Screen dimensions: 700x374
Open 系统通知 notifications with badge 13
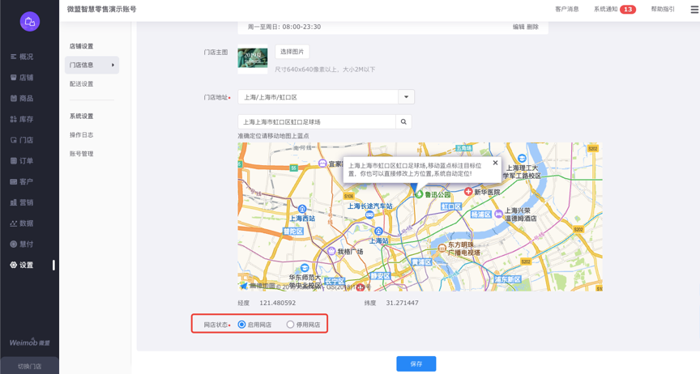click(x=615, y=9)
